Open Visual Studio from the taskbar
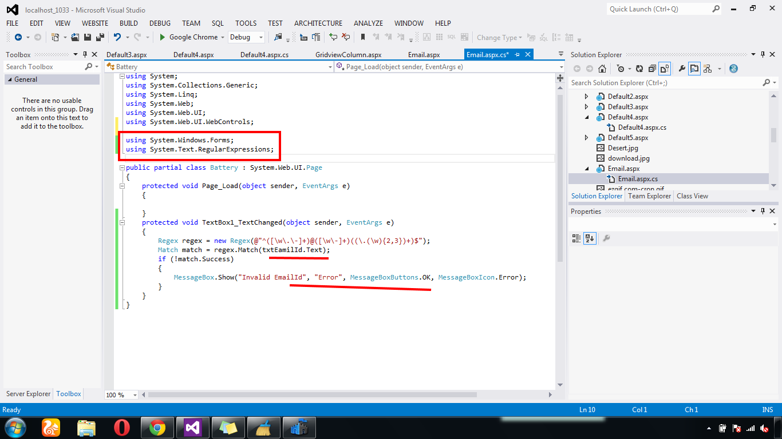Image resolution: width=782 pixels, height=439 pixels. tap(192, 427)
